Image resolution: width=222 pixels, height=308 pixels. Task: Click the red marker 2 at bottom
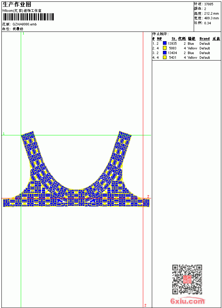click(x=145, y=305)
